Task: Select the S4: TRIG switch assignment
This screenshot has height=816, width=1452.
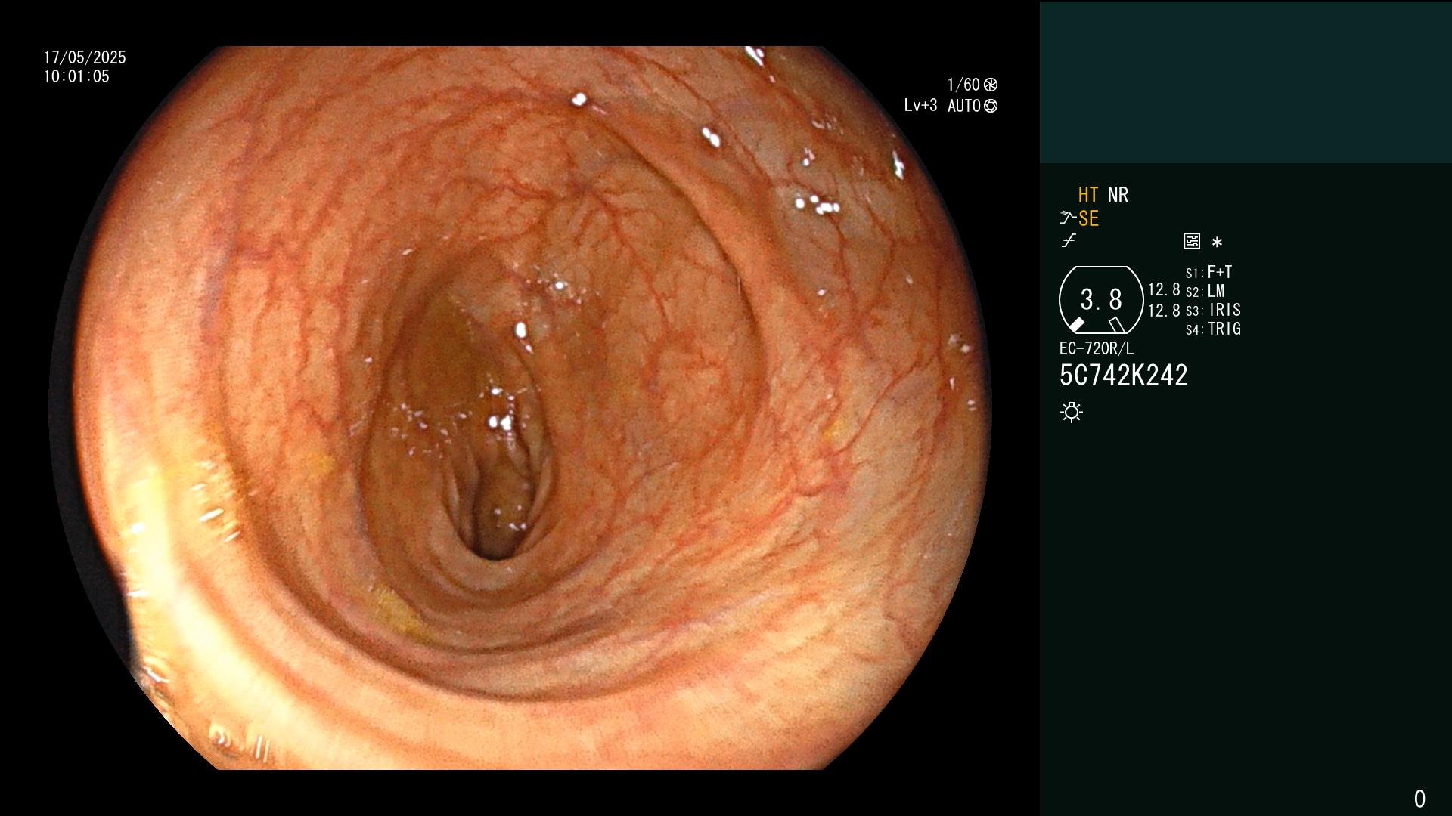Action: point(1213,329)
